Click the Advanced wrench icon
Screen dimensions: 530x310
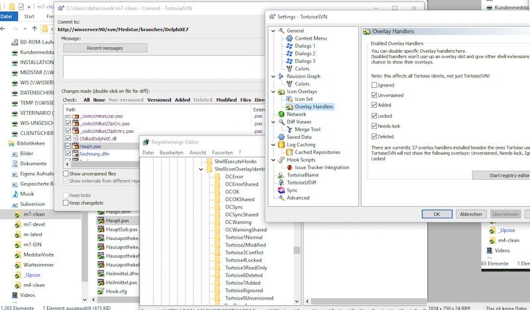click(x=281, y=198)
